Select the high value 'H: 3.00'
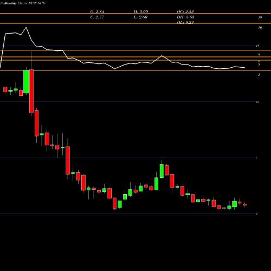Screen dimensions: 271x271 (x=141, y=11)
